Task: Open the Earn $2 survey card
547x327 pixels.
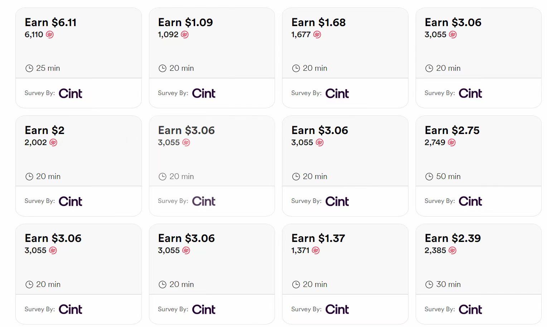Action: 78,166
